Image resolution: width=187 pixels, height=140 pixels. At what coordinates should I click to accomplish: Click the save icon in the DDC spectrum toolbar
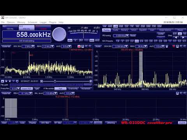(83, 46)
